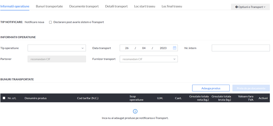Image resolution: width=273 pixels, height=126 pixels.
Task: Open calendar picker in Data transport field
Action: click(174, 48)
